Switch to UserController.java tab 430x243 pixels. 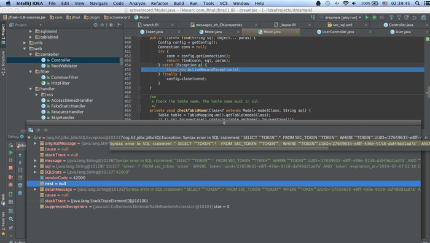click(338, 32)
